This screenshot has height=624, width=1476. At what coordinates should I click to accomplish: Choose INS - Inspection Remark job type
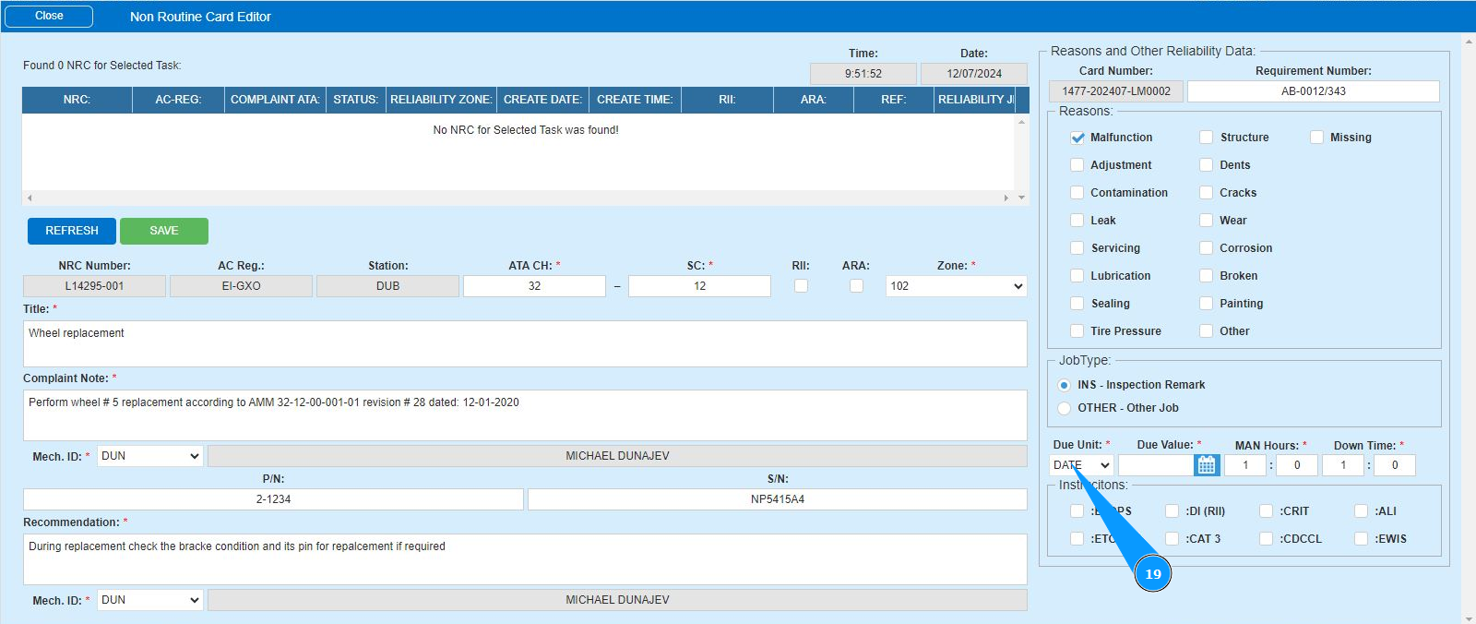click(x=1065, y=385)
